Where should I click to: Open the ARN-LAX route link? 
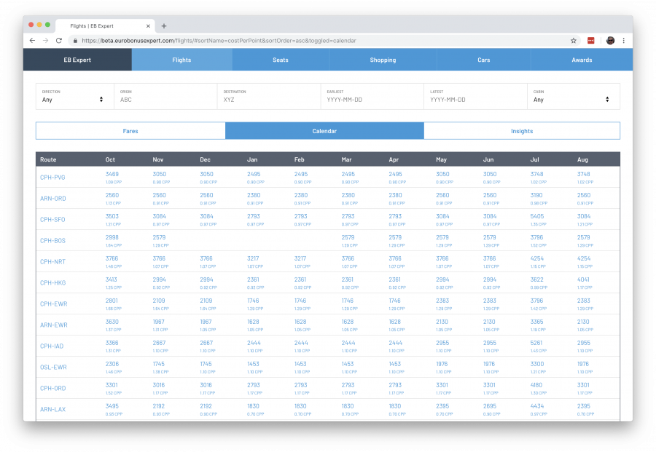(53, 409)
